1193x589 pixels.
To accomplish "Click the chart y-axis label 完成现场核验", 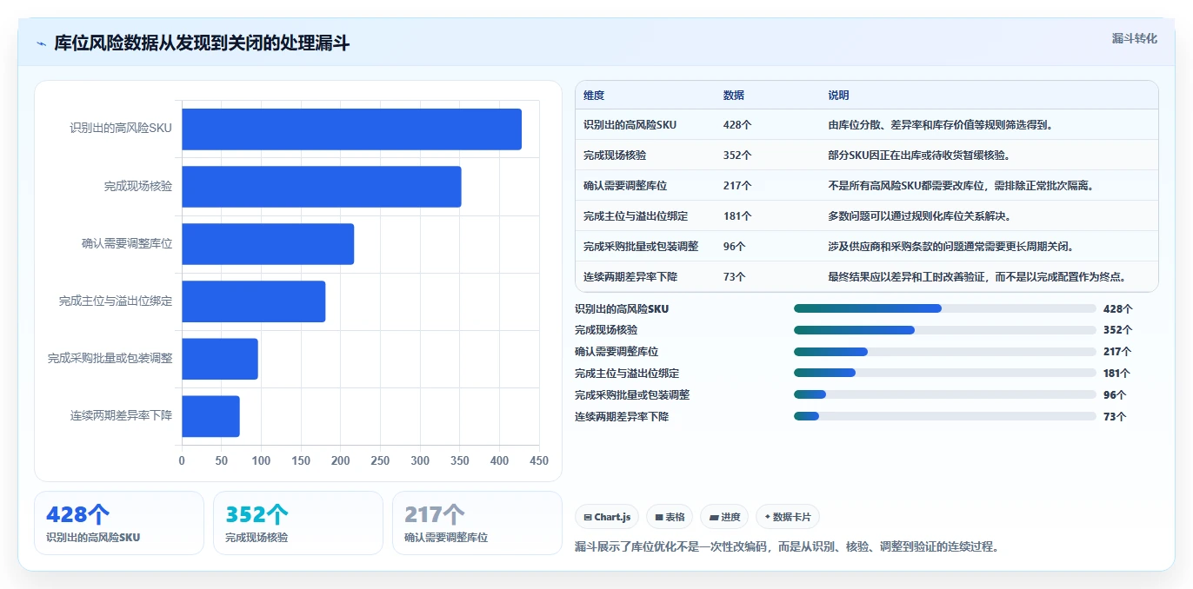I will tap(138, 186).
